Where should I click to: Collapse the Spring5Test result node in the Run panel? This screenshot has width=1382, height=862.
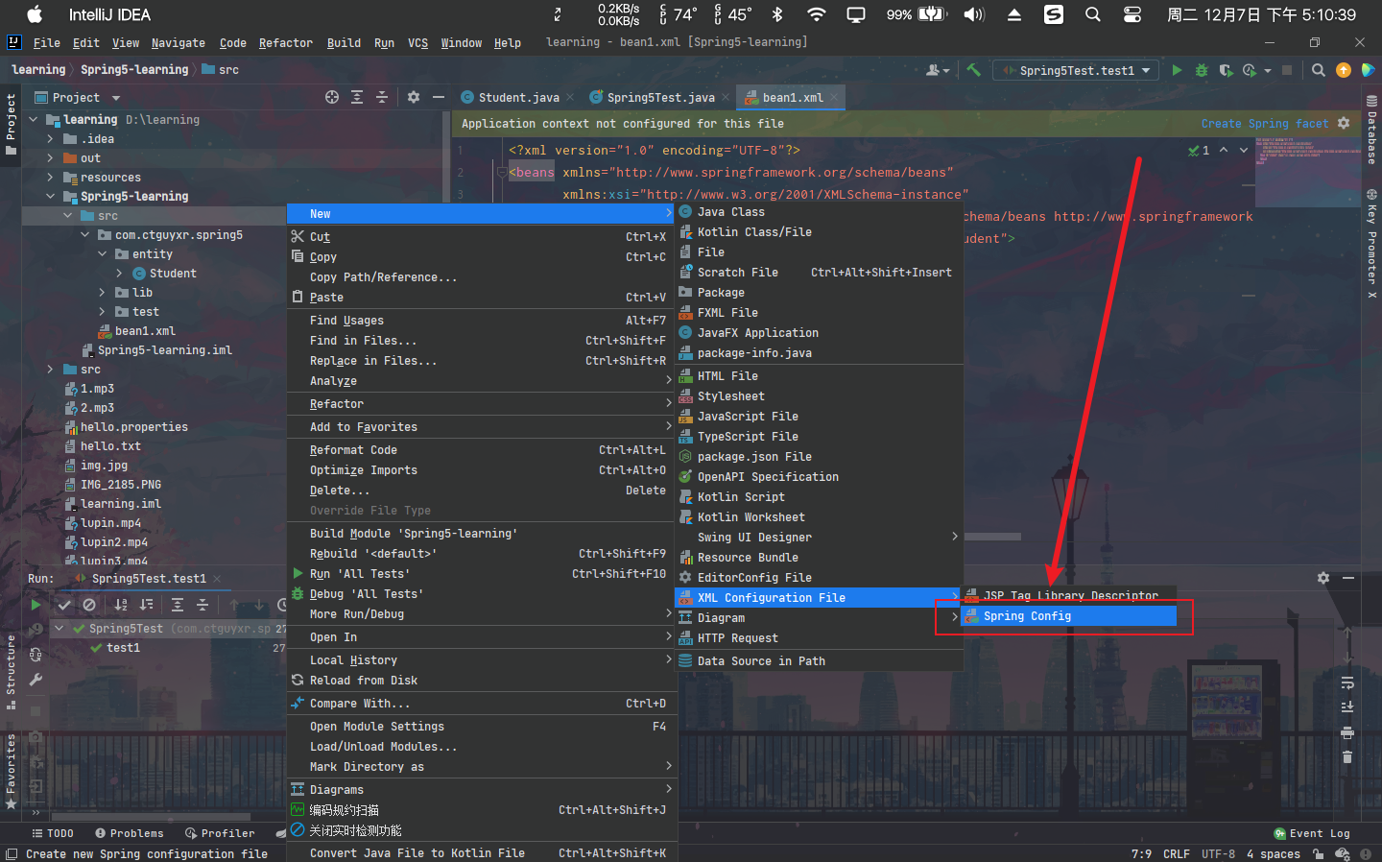click(x=60, y=628)
